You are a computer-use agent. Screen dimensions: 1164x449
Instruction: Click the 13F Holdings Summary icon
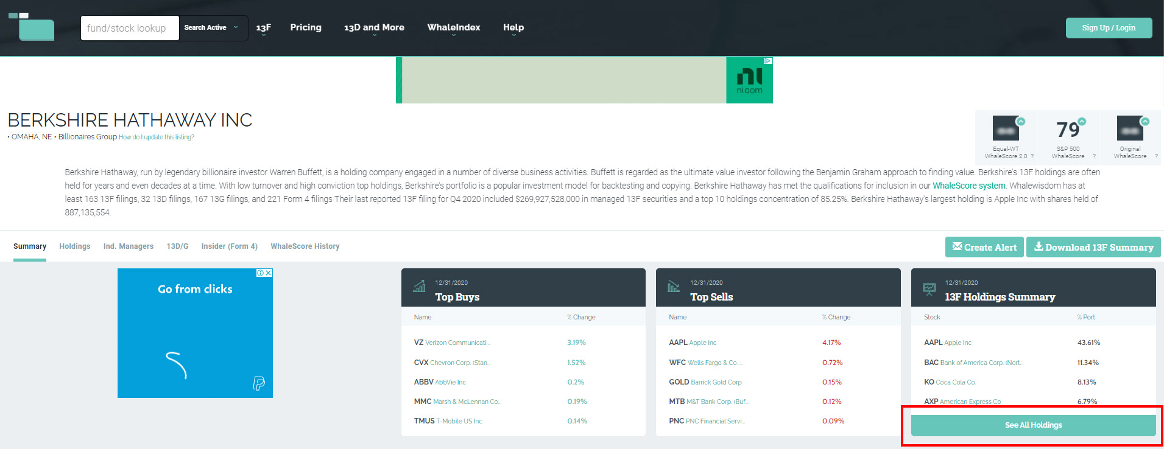tap(929, 288)
